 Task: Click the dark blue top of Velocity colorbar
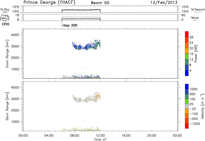point(187,87)
